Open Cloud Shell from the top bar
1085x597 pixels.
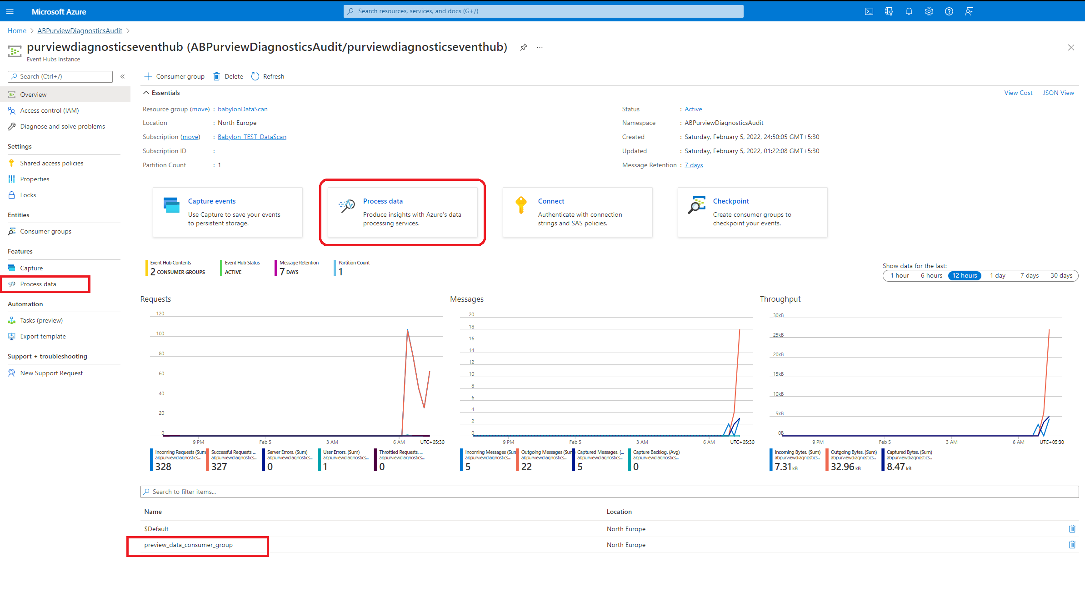[x=869, y=11]
